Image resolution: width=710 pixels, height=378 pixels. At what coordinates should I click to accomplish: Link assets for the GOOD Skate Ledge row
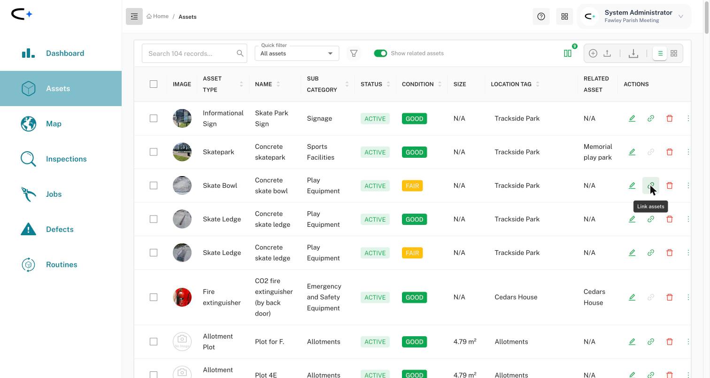pos(651,219)
